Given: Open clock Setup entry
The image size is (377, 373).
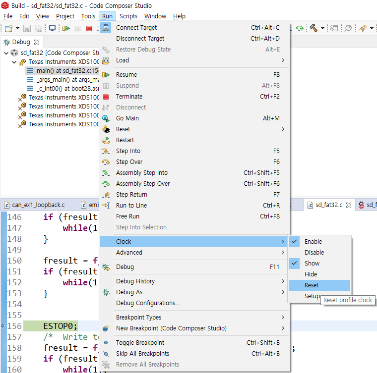Looking at the screenshot, I should pyautogui.click(x=312, y=296).
